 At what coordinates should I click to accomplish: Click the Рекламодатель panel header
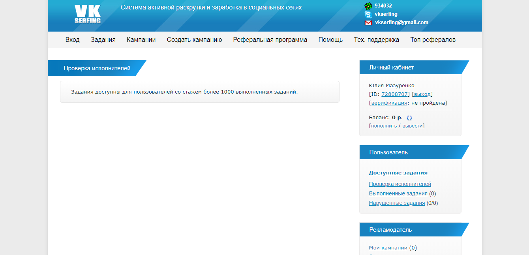(414, 230)
